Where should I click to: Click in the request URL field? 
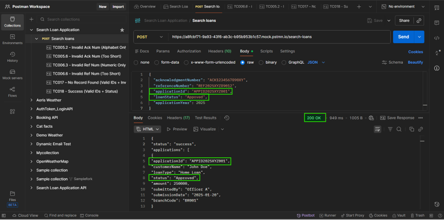(x=279, y=37)
